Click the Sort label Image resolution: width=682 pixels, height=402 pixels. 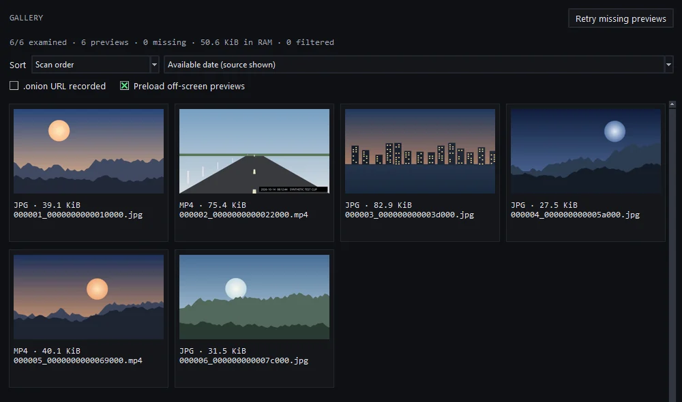click(x=18, y=65)
